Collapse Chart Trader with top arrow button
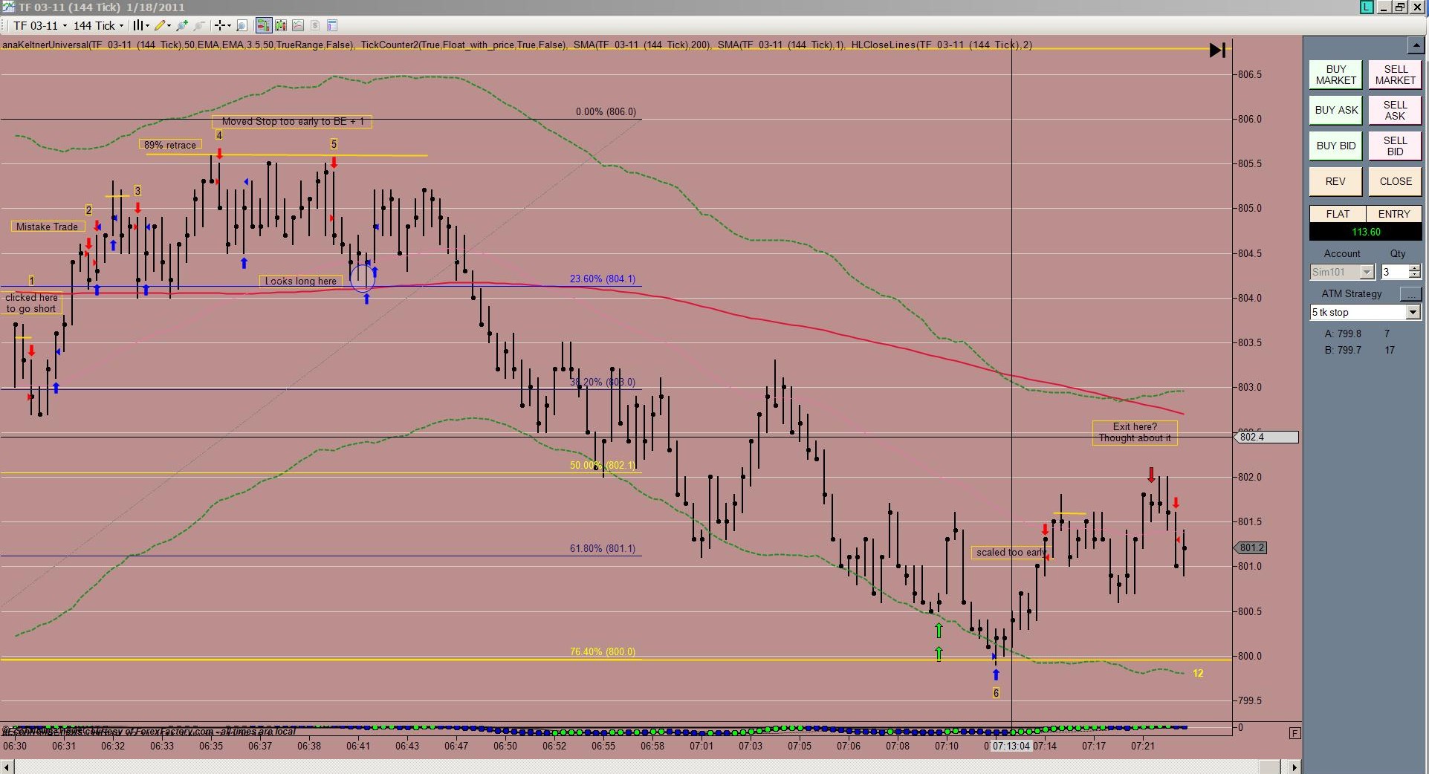This screenshot has width=1429, height=774. click(1416, 45)
